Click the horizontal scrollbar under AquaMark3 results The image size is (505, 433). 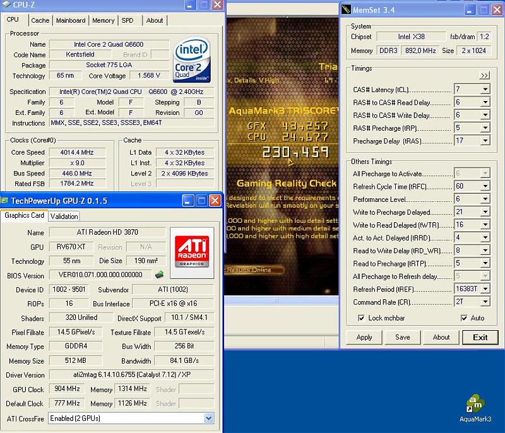(x=281, y=300)
